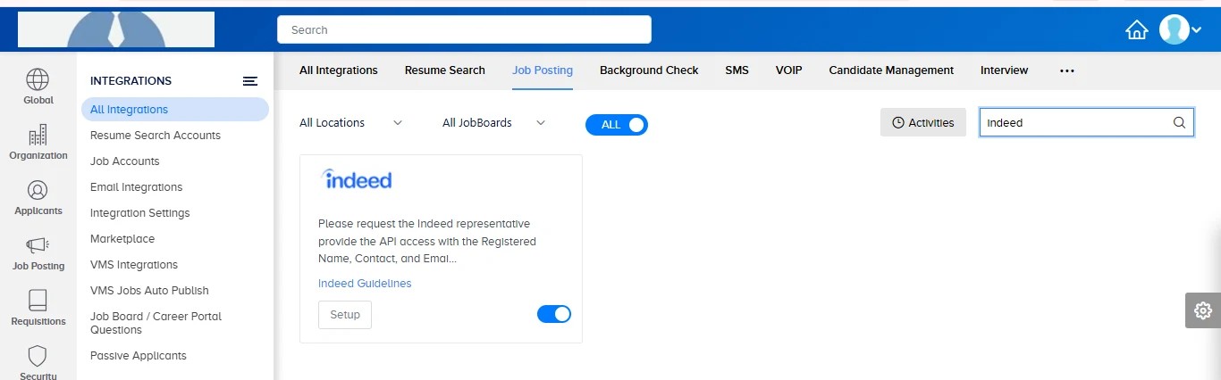Screen dimensions: 1221x380
Task: Click the magnifier search icon beside Indeed
Action: pyautogui.click(x=1179, y=123)
